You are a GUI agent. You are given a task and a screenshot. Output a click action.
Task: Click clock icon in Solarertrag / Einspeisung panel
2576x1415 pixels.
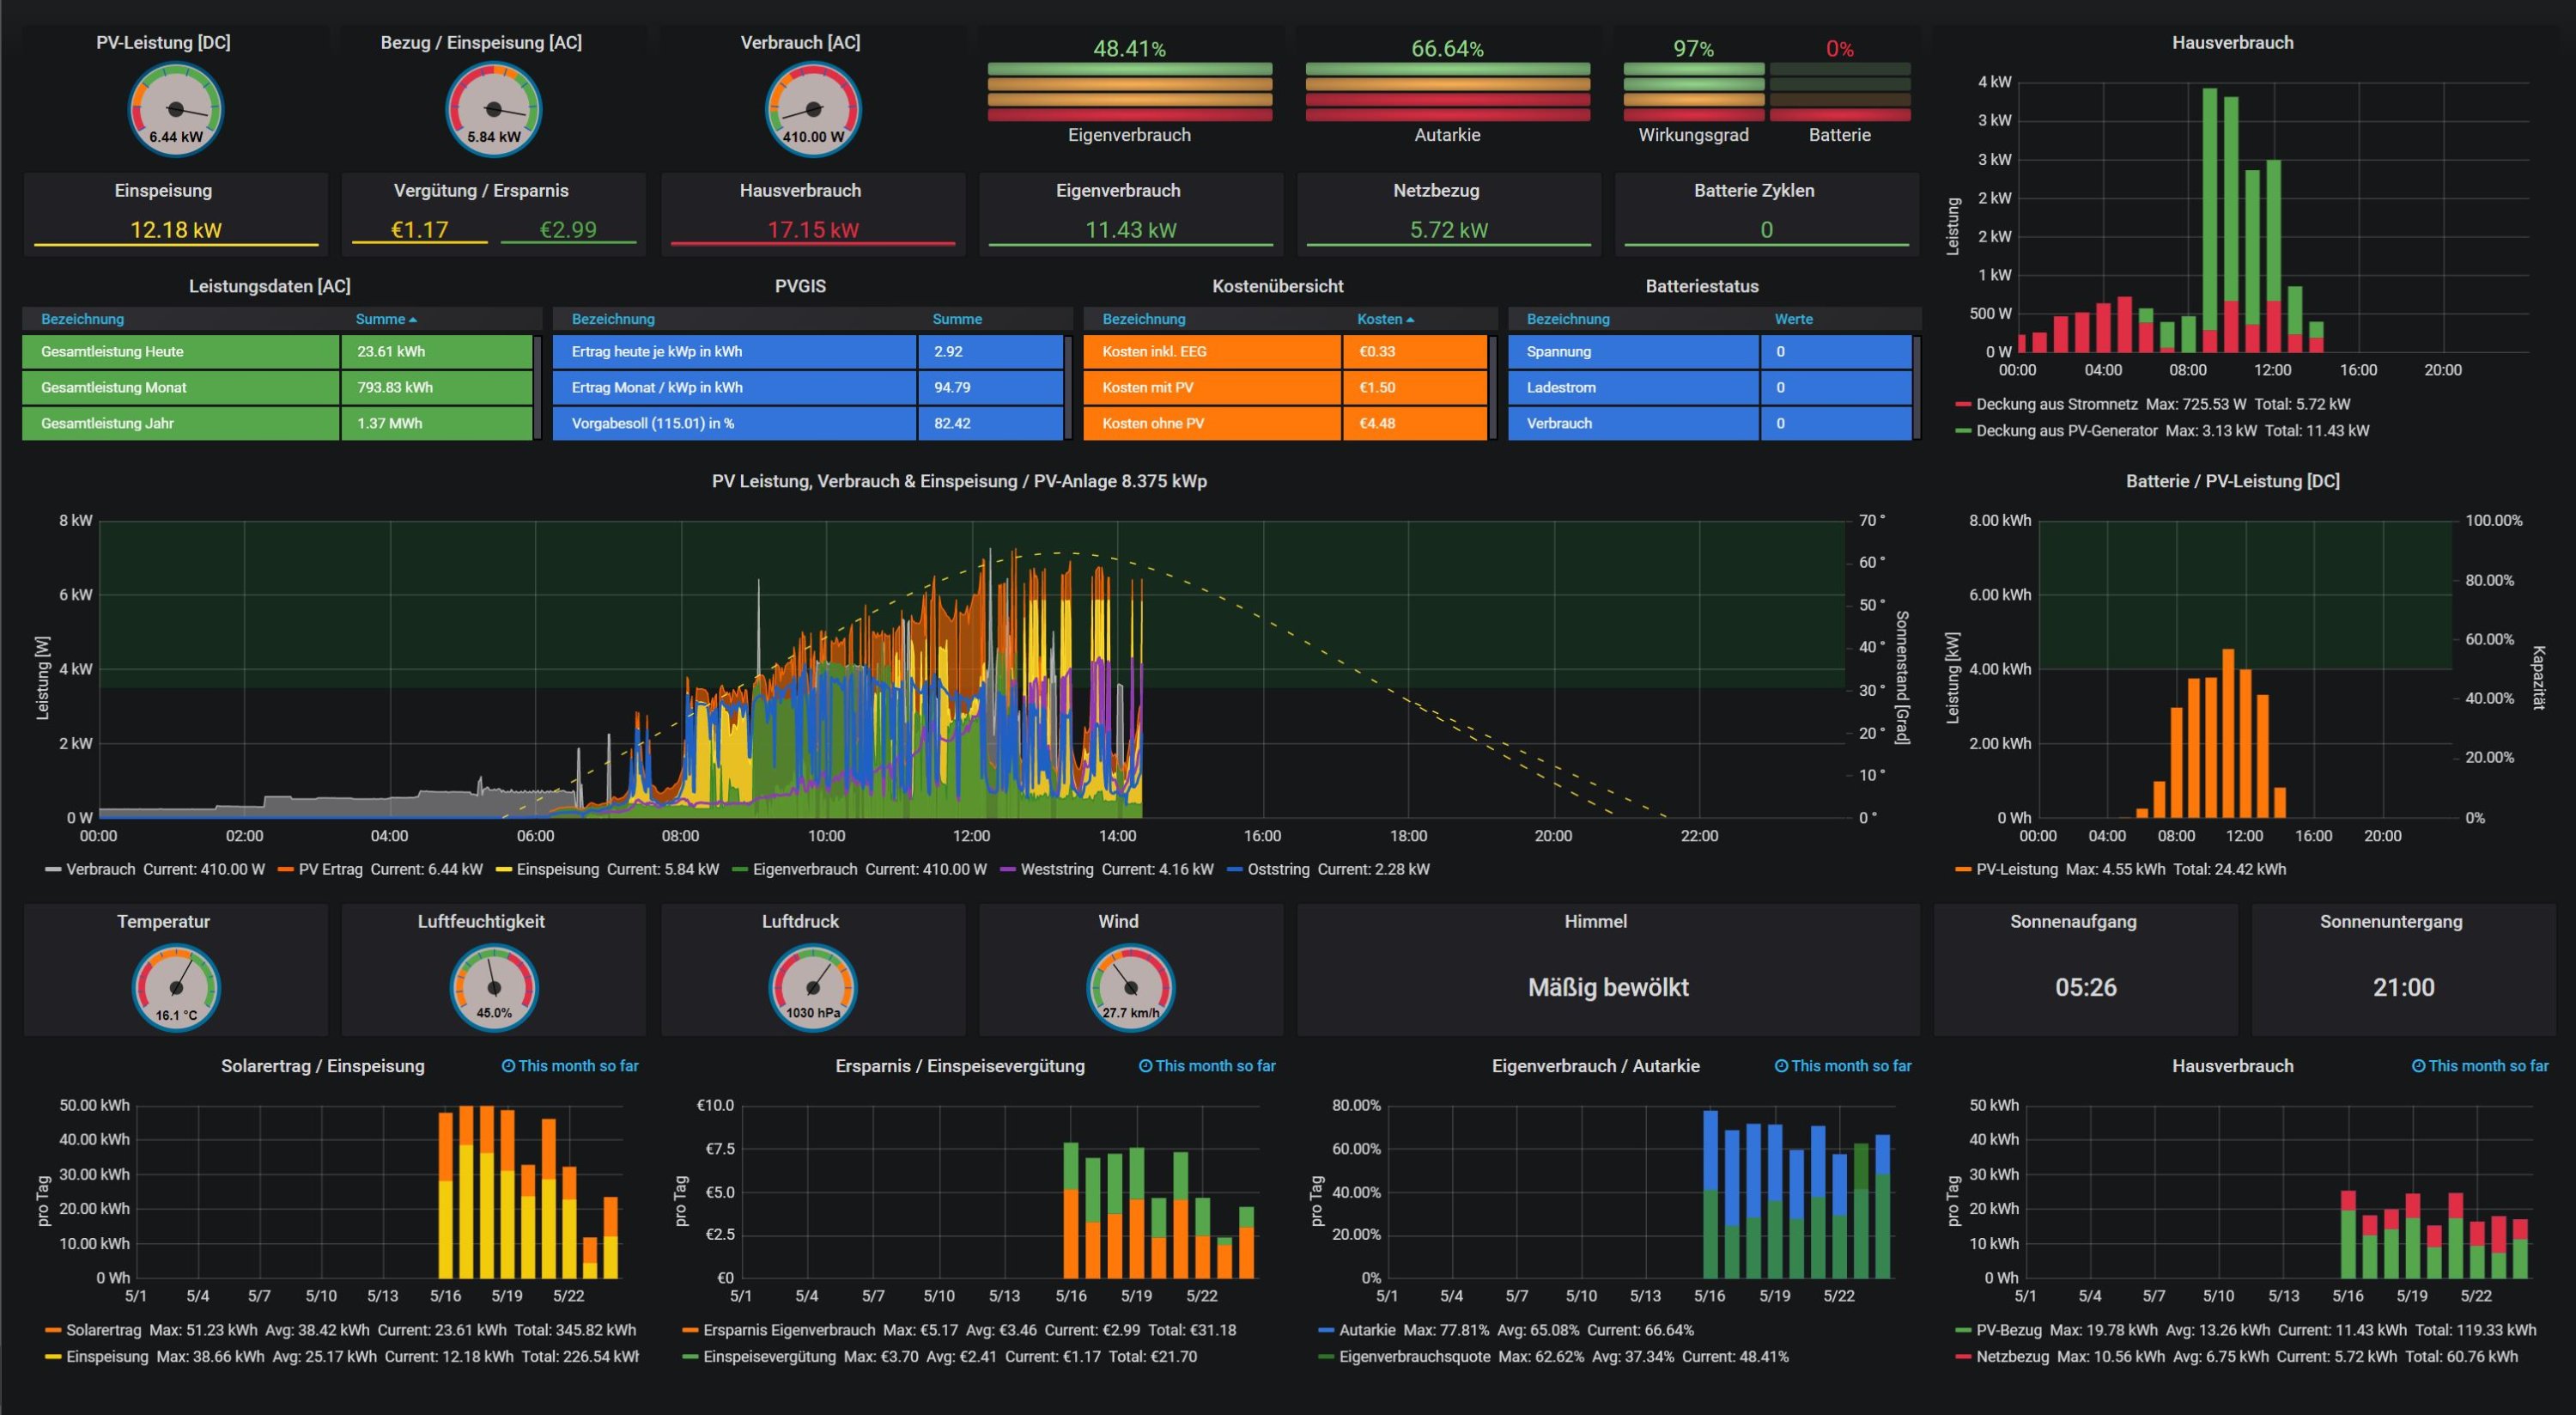click(508, 1065)
